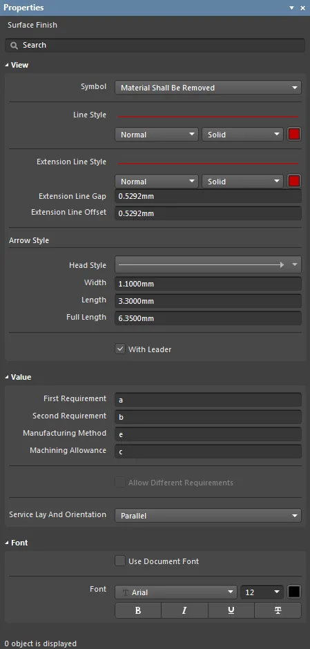Open the black font color swatch
The image size is (310, 649).
pyautogui.click(x=294, y=592)
